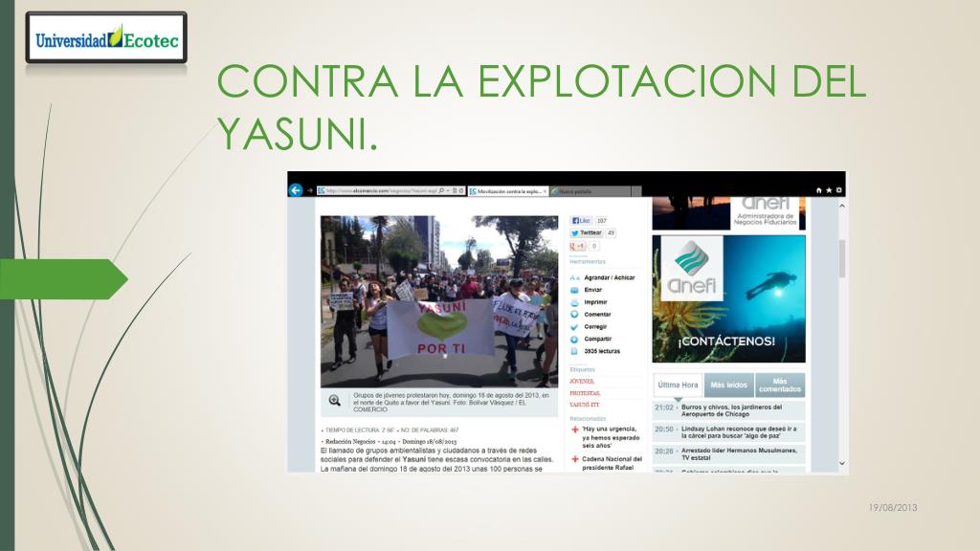Open the browser home icon
980x551 pixels.
[819, 190]
